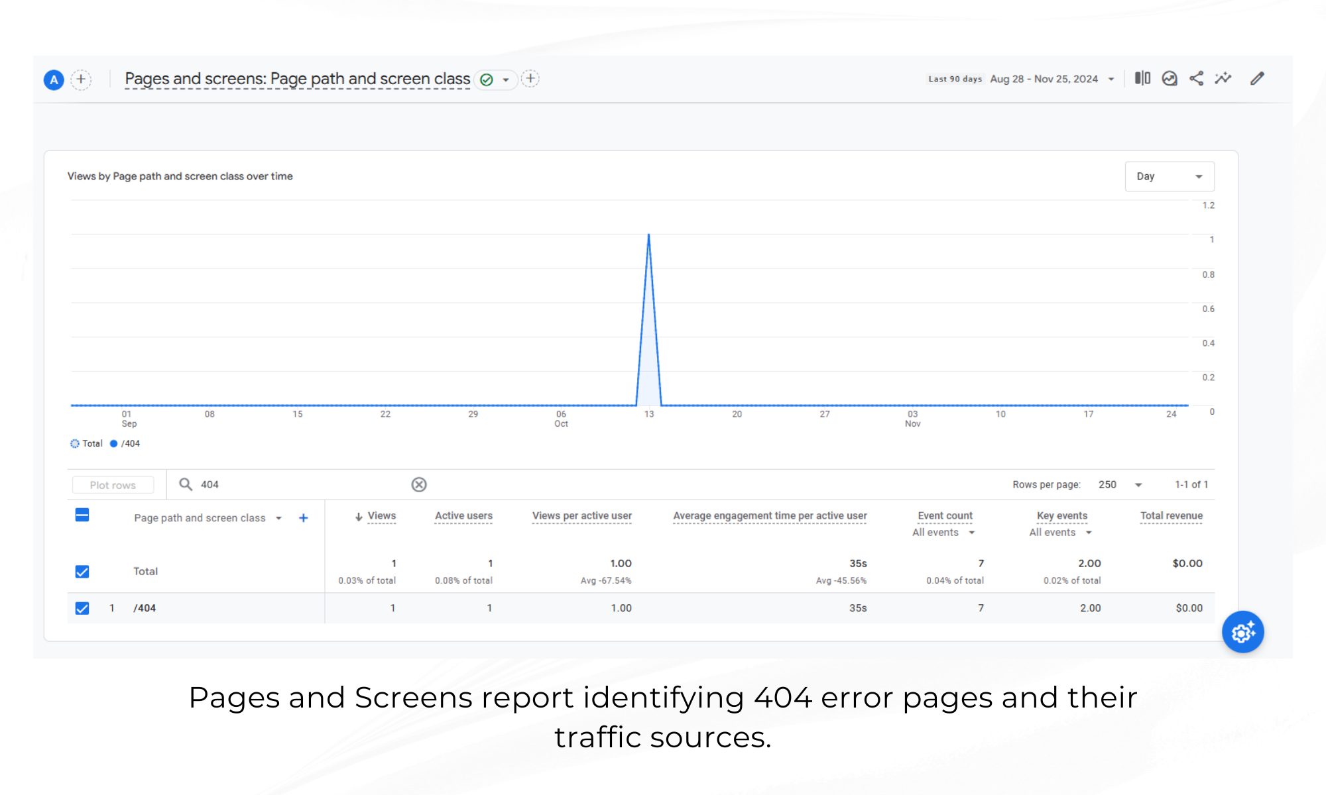
Task: Open the Day granularity dropdown
Action: (1169, 176)
